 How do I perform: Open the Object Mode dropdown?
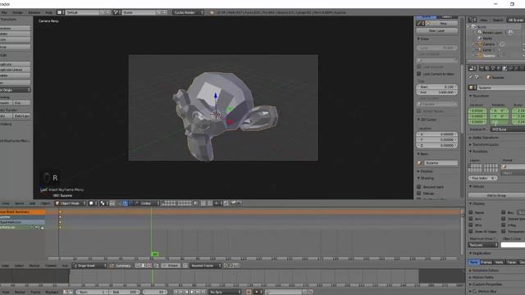(x=71, y=203)
